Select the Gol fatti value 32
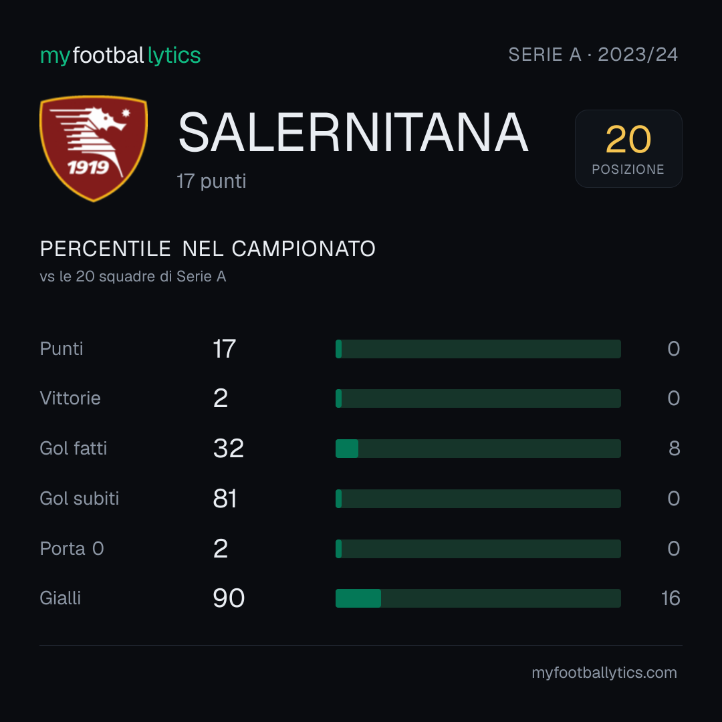This screenshot has width=722, height=722. pyautogui.click(x=229, y=449)
